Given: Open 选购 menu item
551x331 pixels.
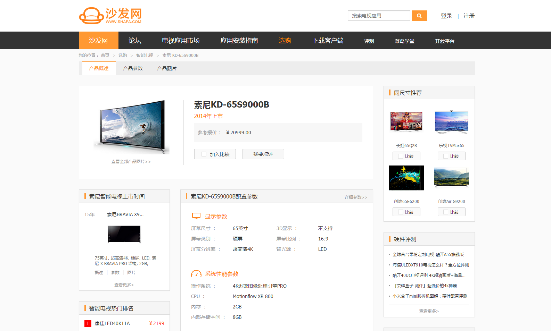Looking at the screenshot, I should [x=285, y=41].
